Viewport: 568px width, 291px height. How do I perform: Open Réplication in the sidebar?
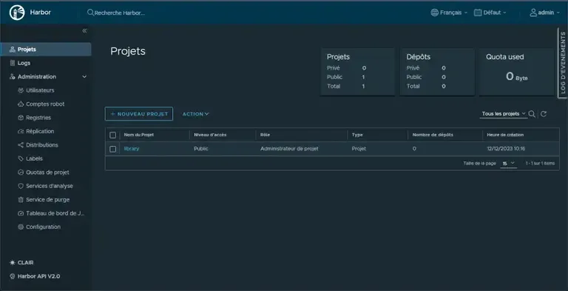point(40,131)
